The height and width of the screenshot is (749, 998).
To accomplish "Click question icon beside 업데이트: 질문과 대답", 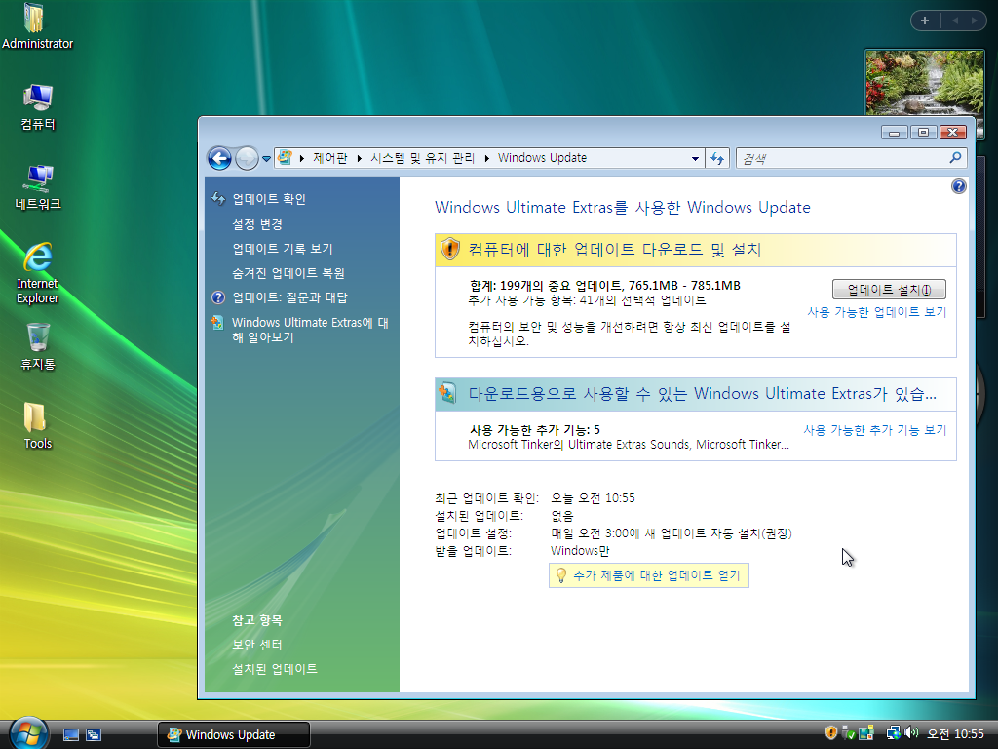I will coord(218,297).
